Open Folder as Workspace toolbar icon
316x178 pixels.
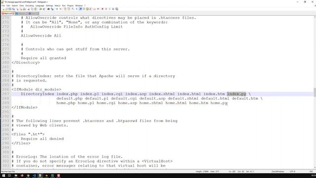94,9
